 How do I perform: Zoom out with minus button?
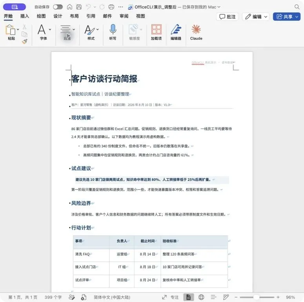[x=236, y=297]
